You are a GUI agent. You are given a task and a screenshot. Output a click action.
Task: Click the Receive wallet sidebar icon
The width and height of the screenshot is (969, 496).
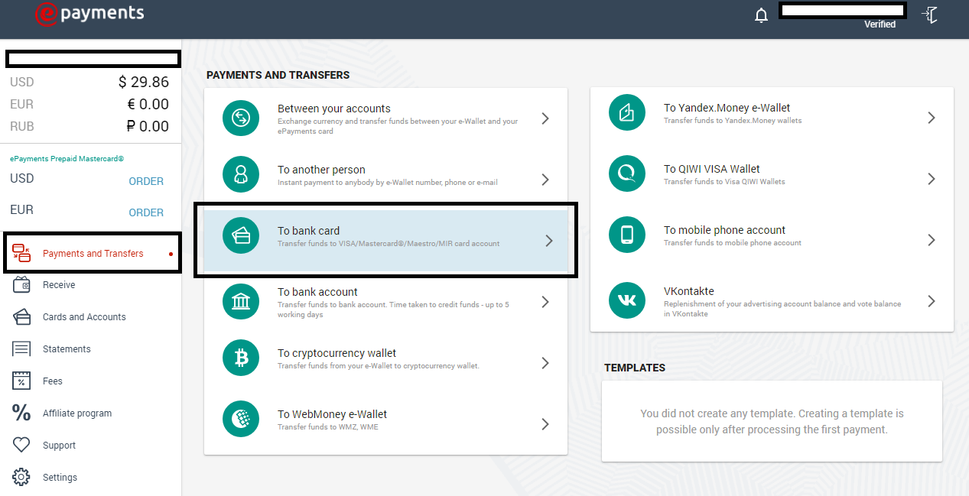21,285
